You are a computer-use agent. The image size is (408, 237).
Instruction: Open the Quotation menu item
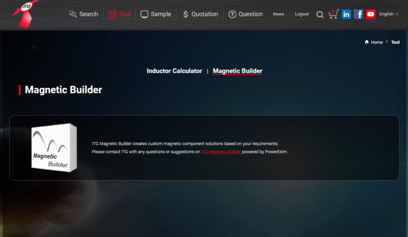[200, 14]
